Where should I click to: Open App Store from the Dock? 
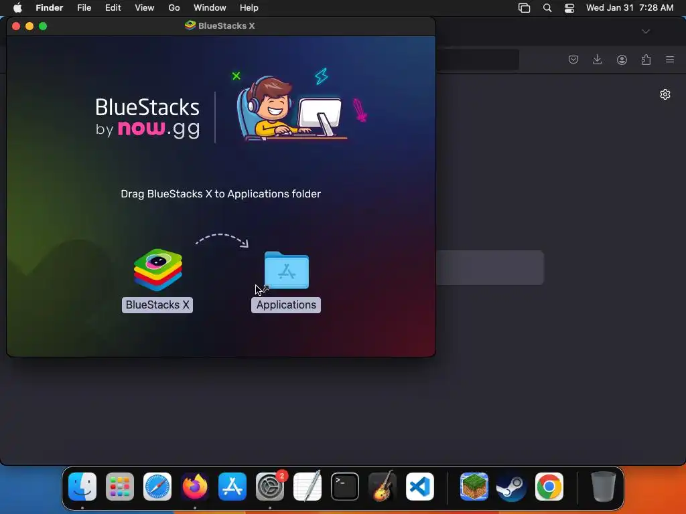pos(232,487)
